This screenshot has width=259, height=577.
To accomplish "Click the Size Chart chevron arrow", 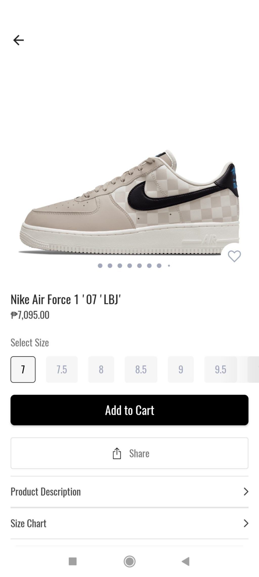I will pos(246,523).
